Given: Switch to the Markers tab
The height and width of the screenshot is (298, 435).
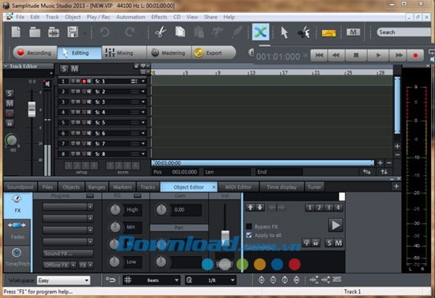Looking at the screenshot, I should (123, 187).
